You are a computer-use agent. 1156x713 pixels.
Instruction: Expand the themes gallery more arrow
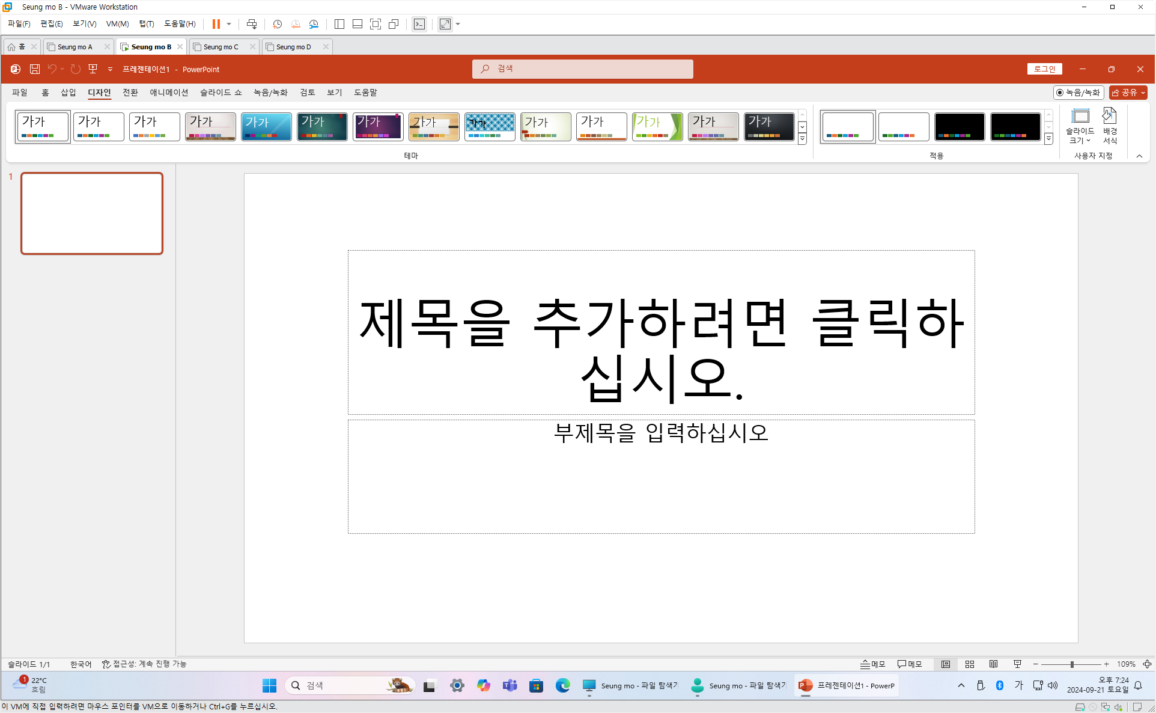tap(802, 139)
